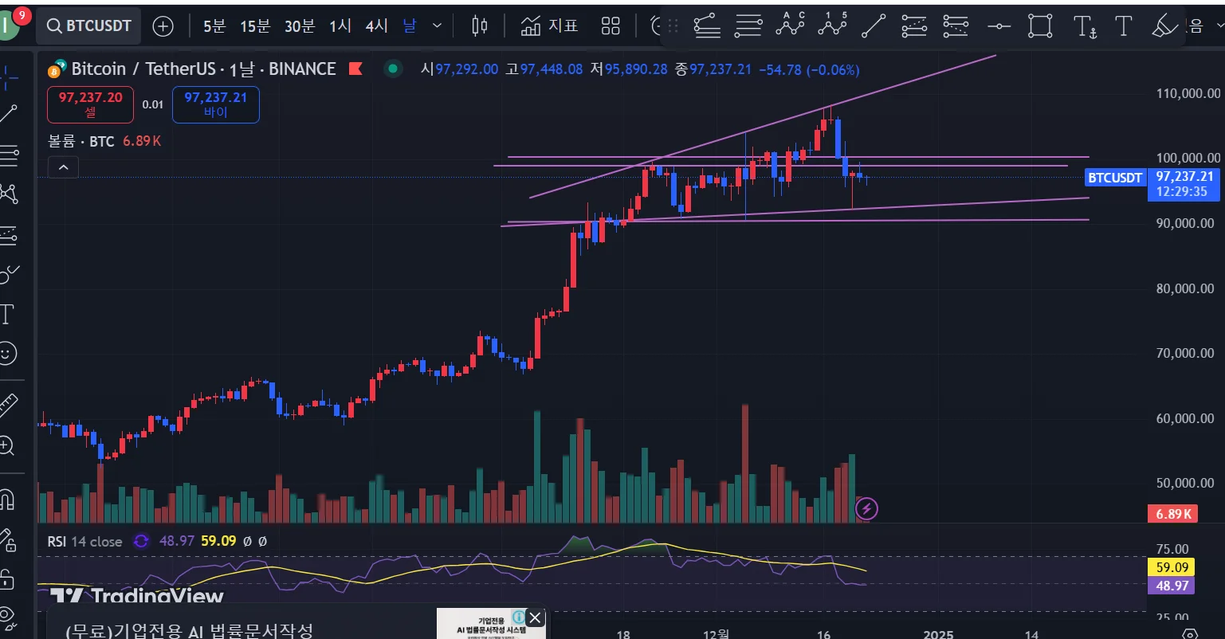Click the red flag icon beside BINANCE

[x=355, y=69]
